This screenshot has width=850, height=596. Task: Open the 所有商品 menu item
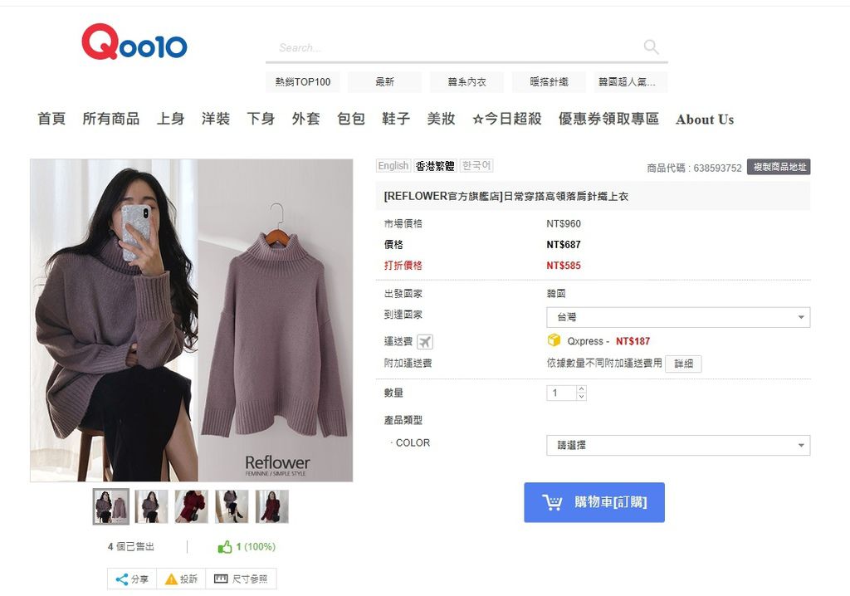[x=110, y=119]
